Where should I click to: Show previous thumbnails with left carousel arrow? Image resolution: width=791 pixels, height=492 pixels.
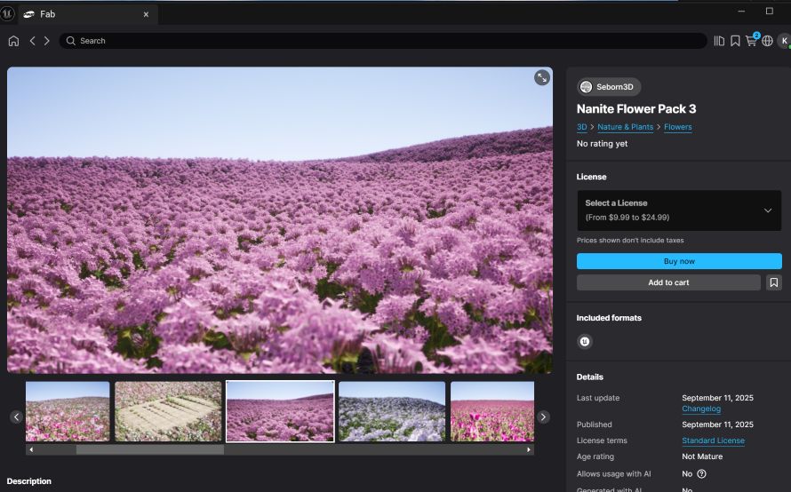pos(16,417)
